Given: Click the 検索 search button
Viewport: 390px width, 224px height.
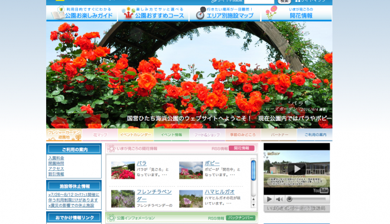Looking at the screenshot, I should 284,2.
